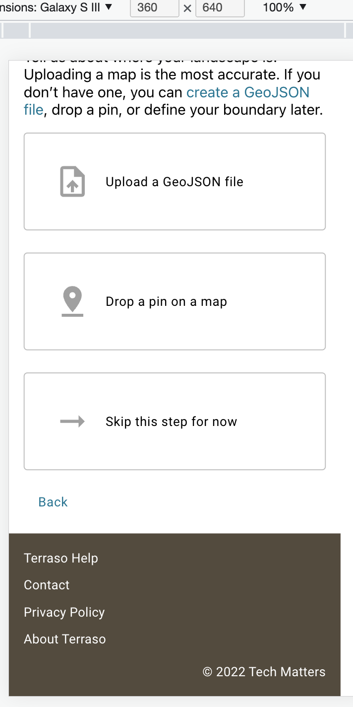
Task: Open the 100% zoom dropdown
Action: (x=283, y=7)
